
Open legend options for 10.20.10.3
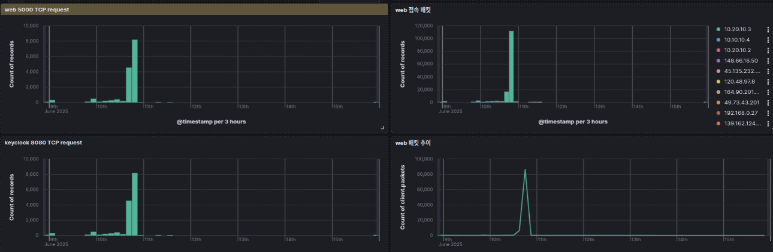768,29
